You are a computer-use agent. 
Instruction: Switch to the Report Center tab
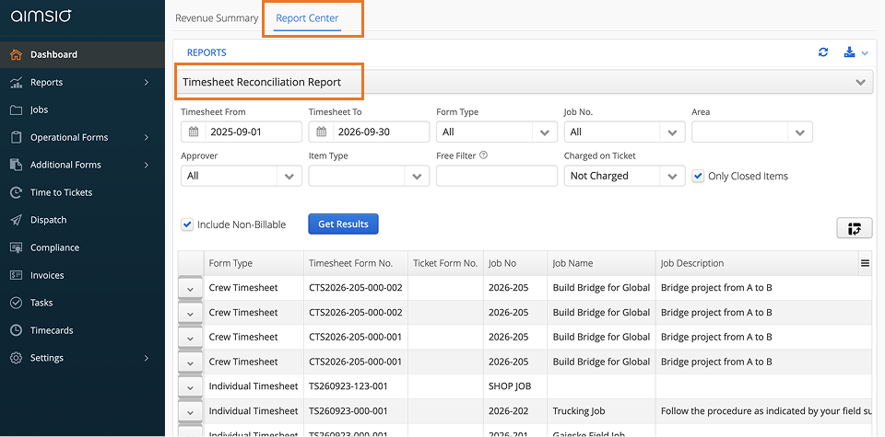click(x=307, y=18)
